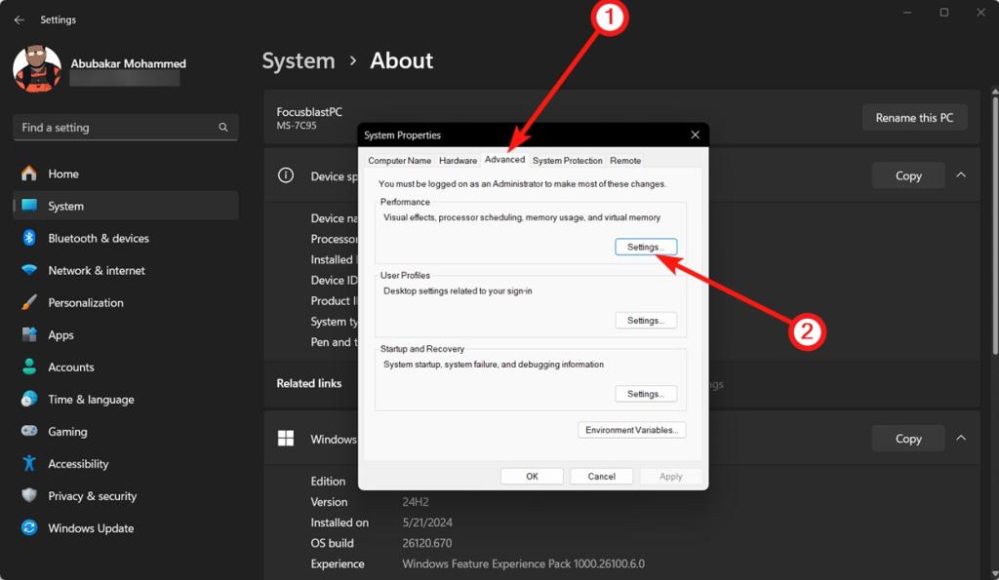Open Performance Settings
The height and width of the screenshot is (580, 999).
[646, 247]
